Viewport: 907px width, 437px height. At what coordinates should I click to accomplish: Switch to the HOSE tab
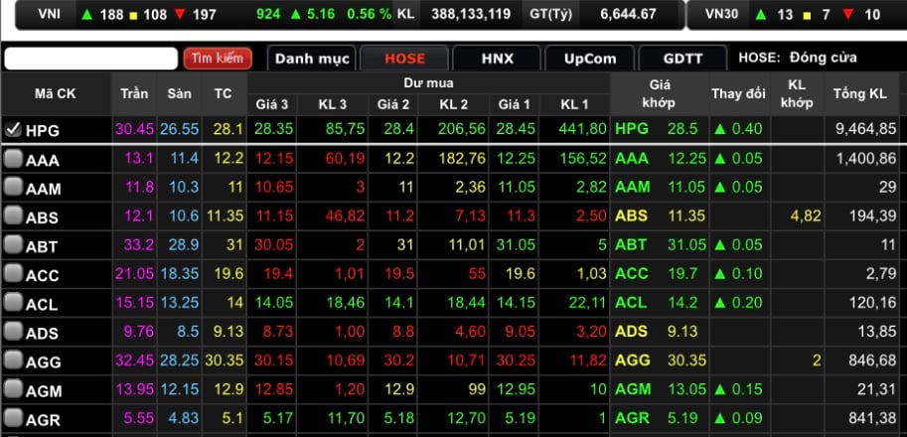click(x=404, y=59)
